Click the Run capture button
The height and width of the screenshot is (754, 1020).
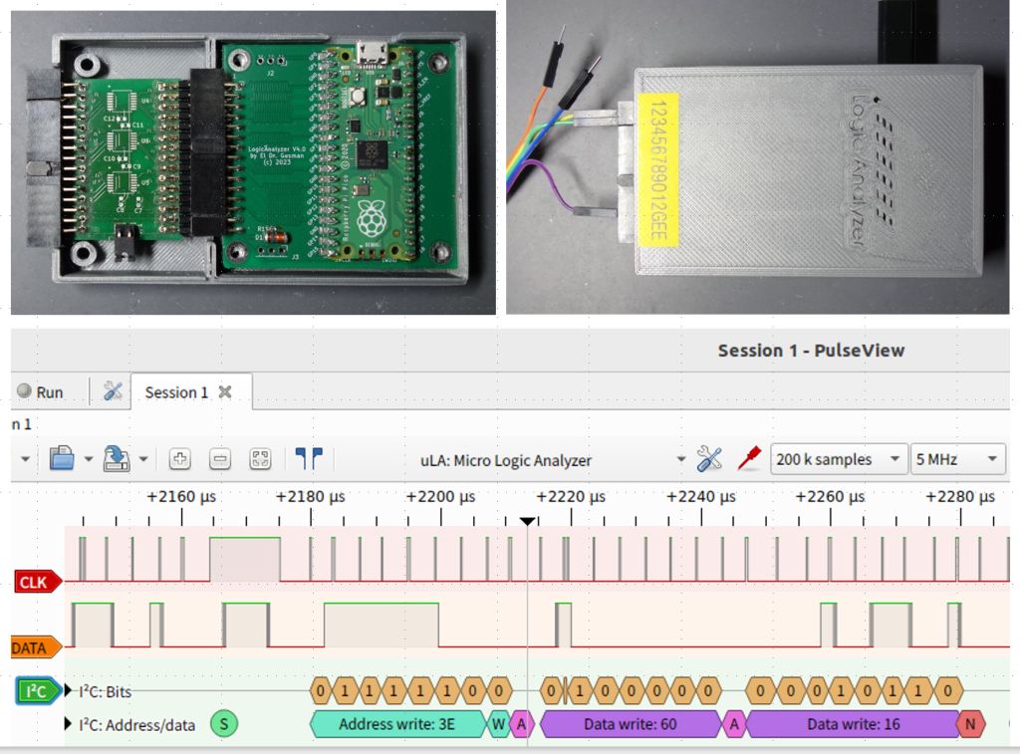(40, 391)
